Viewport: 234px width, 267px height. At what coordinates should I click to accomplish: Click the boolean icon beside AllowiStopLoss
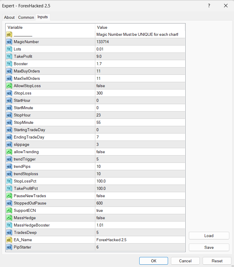(x=9, y=86)
